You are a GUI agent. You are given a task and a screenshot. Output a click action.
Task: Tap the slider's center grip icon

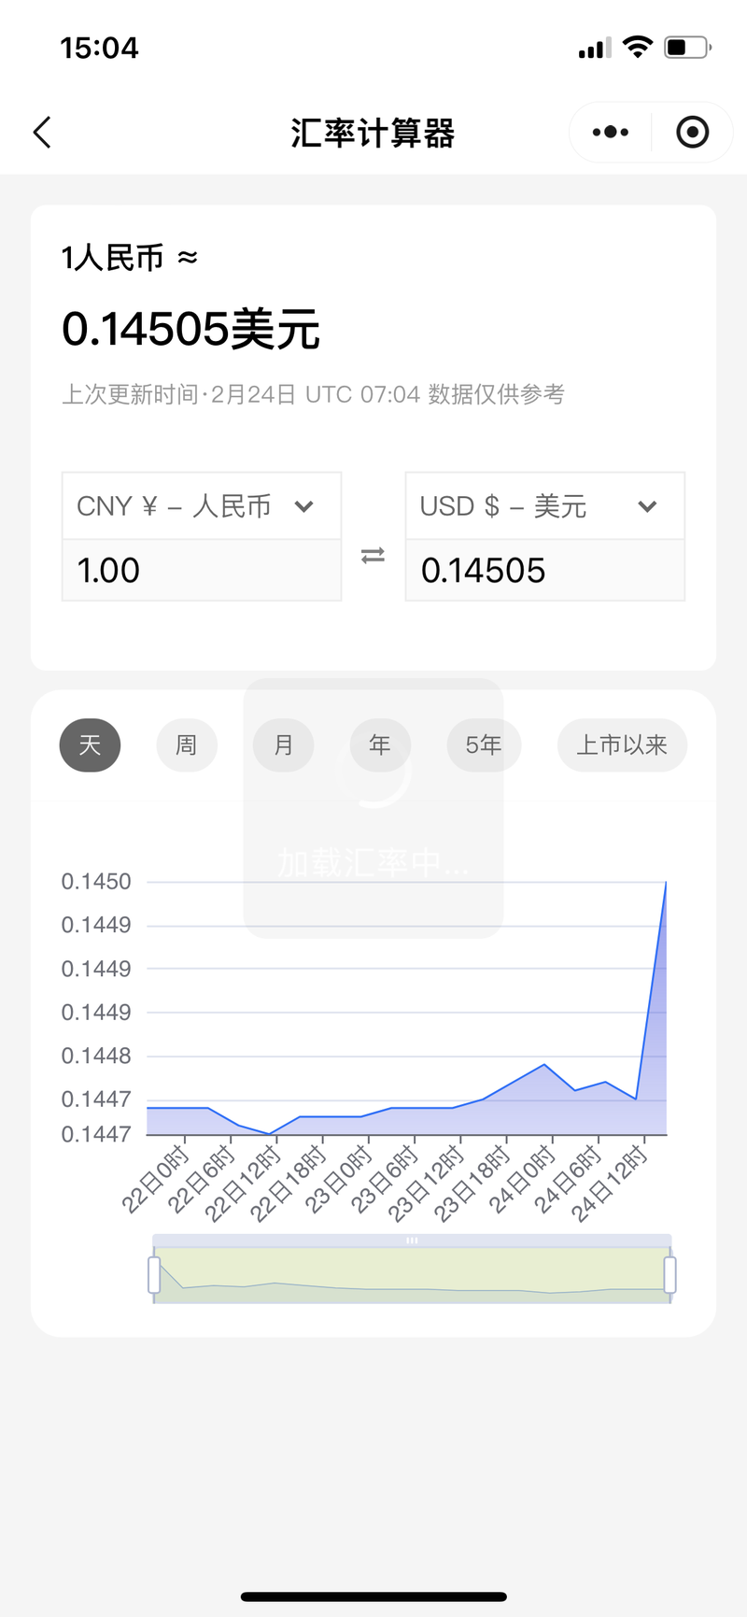coord(412,1241)
